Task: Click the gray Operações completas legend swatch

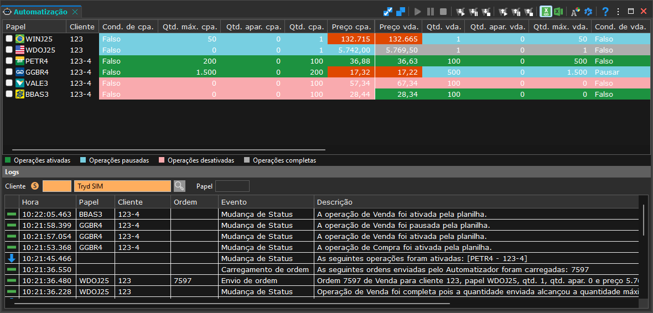Action: (247, 160)
